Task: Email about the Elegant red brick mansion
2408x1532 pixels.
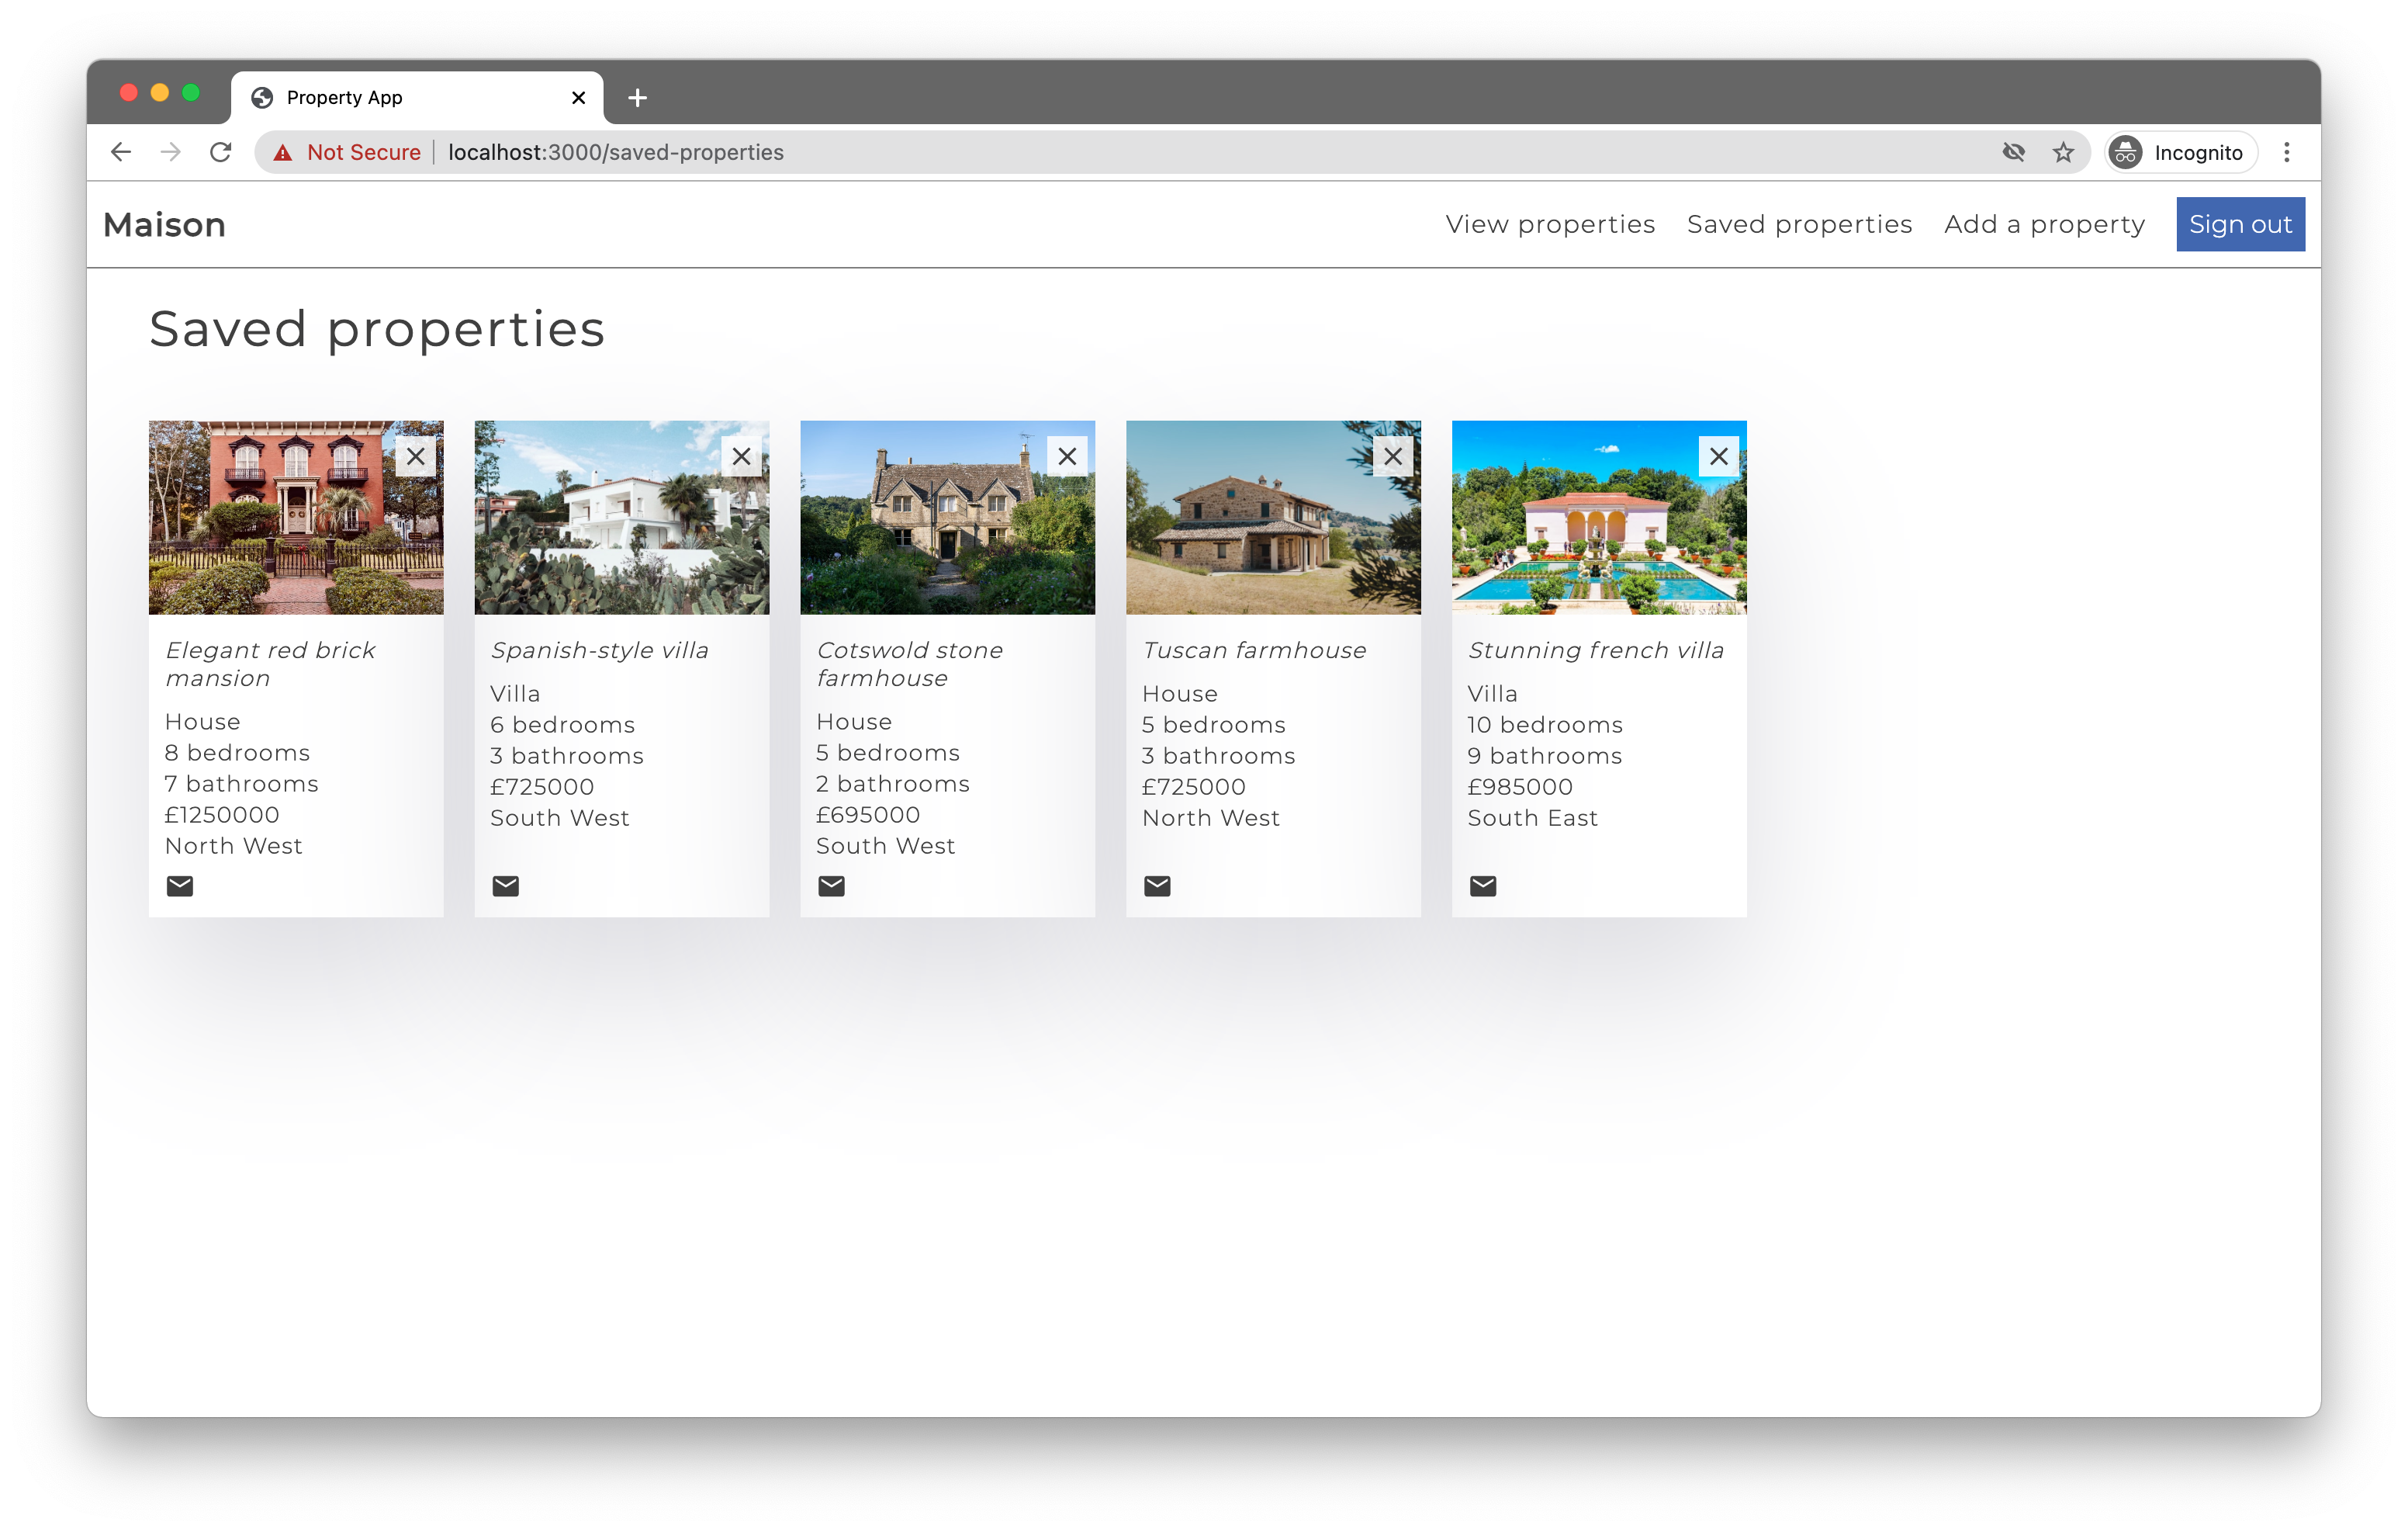Action: [180, 886]
